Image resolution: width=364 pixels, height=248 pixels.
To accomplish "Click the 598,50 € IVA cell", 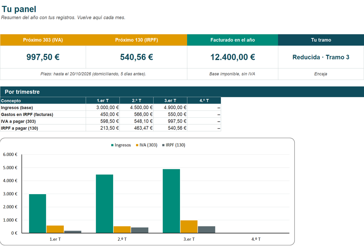I will coord(103,121).
